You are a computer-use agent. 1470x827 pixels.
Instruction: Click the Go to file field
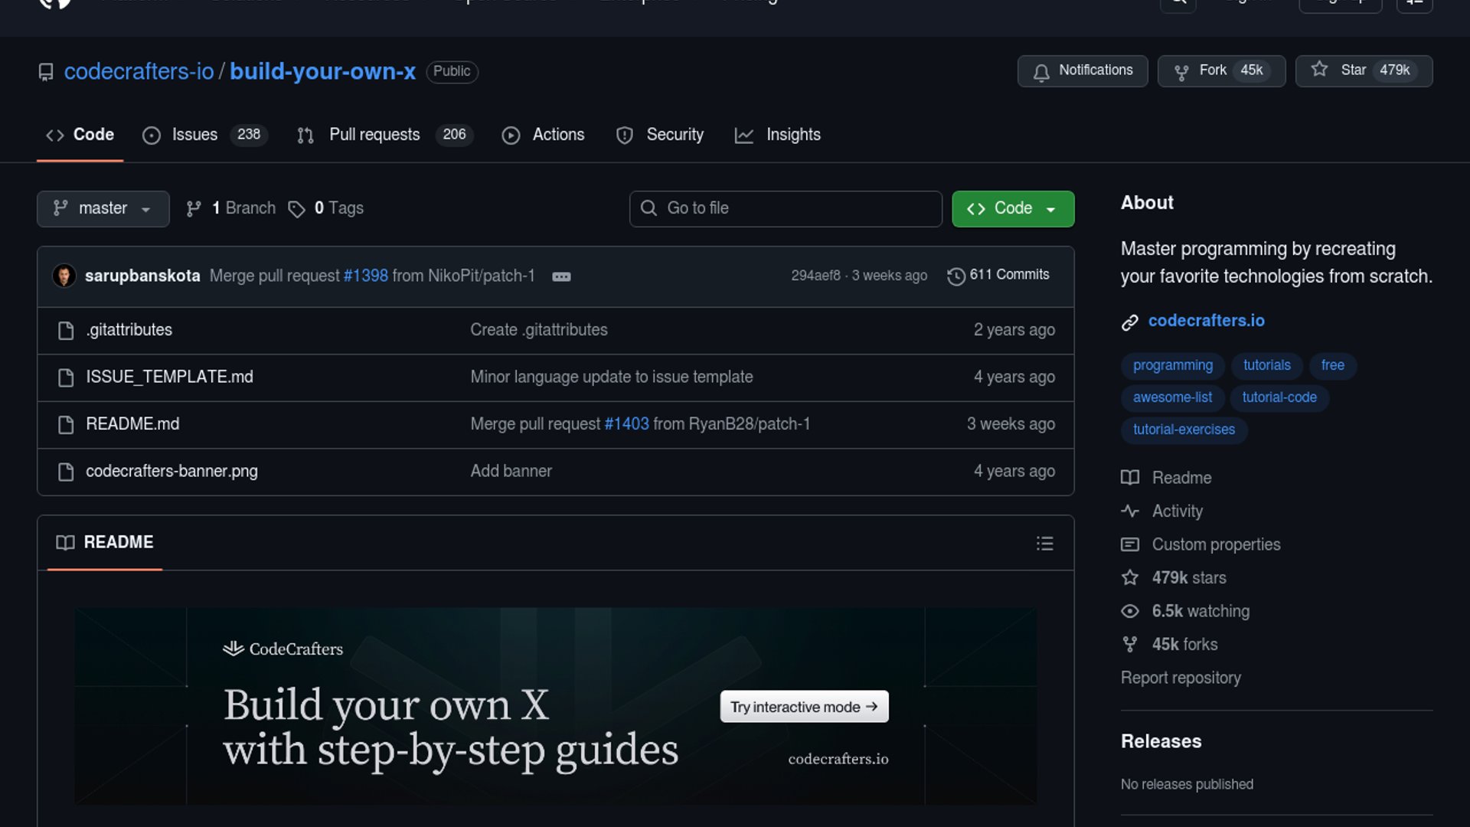(x=785, y=208)
